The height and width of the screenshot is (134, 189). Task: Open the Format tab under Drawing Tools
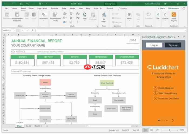pos(110,8)
